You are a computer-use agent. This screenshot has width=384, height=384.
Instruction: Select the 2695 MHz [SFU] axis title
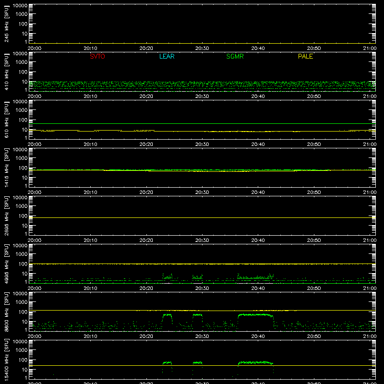click(6, 216)
